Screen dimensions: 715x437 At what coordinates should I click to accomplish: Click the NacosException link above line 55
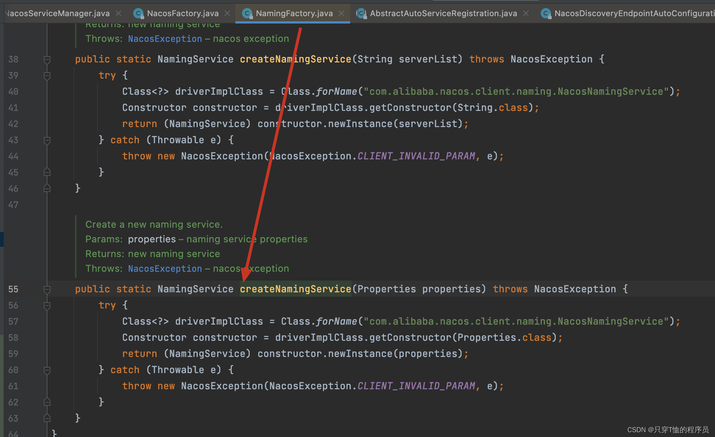165,268
